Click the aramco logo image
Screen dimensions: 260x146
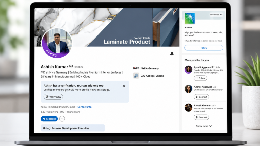190,18
